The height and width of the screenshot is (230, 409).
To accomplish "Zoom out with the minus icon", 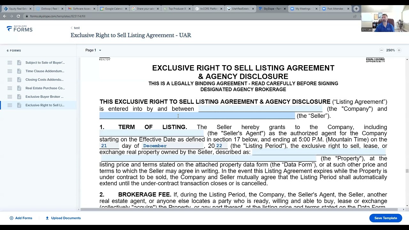I will [x=381, y=50].
